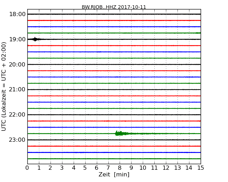Click the 20:00 y-axis time label
Screen dimensions: 228x182
click(17, 64)
